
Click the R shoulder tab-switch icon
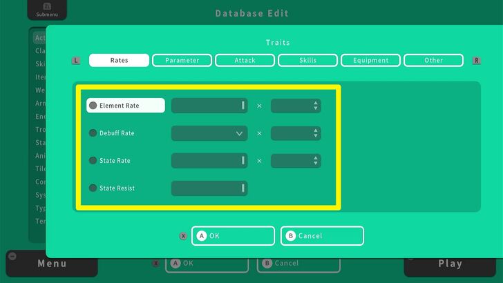tap(476, 60)
